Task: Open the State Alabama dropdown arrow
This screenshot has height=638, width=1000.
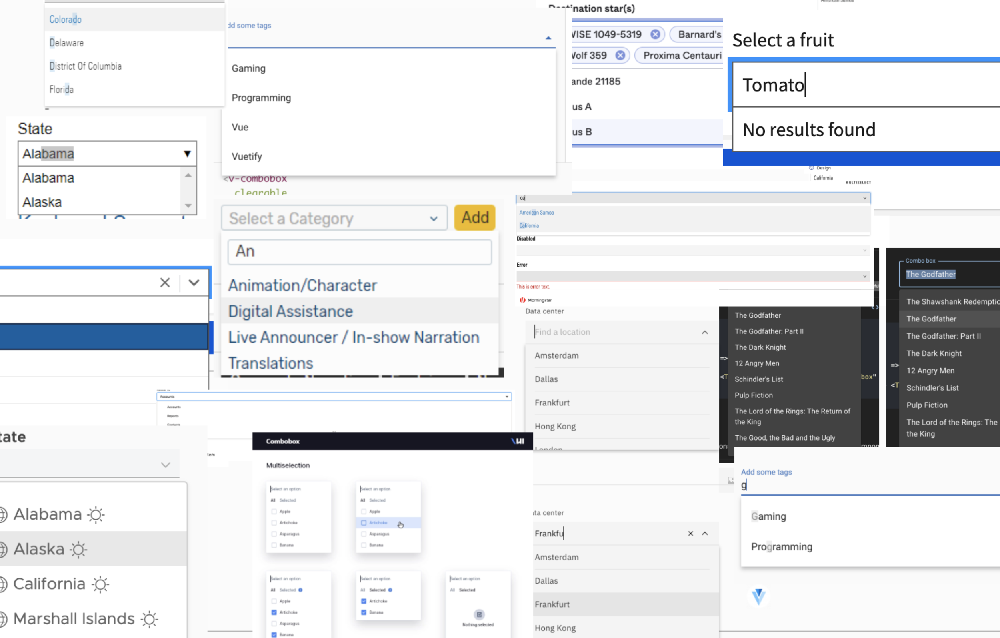Action: (x=187, y=154)
